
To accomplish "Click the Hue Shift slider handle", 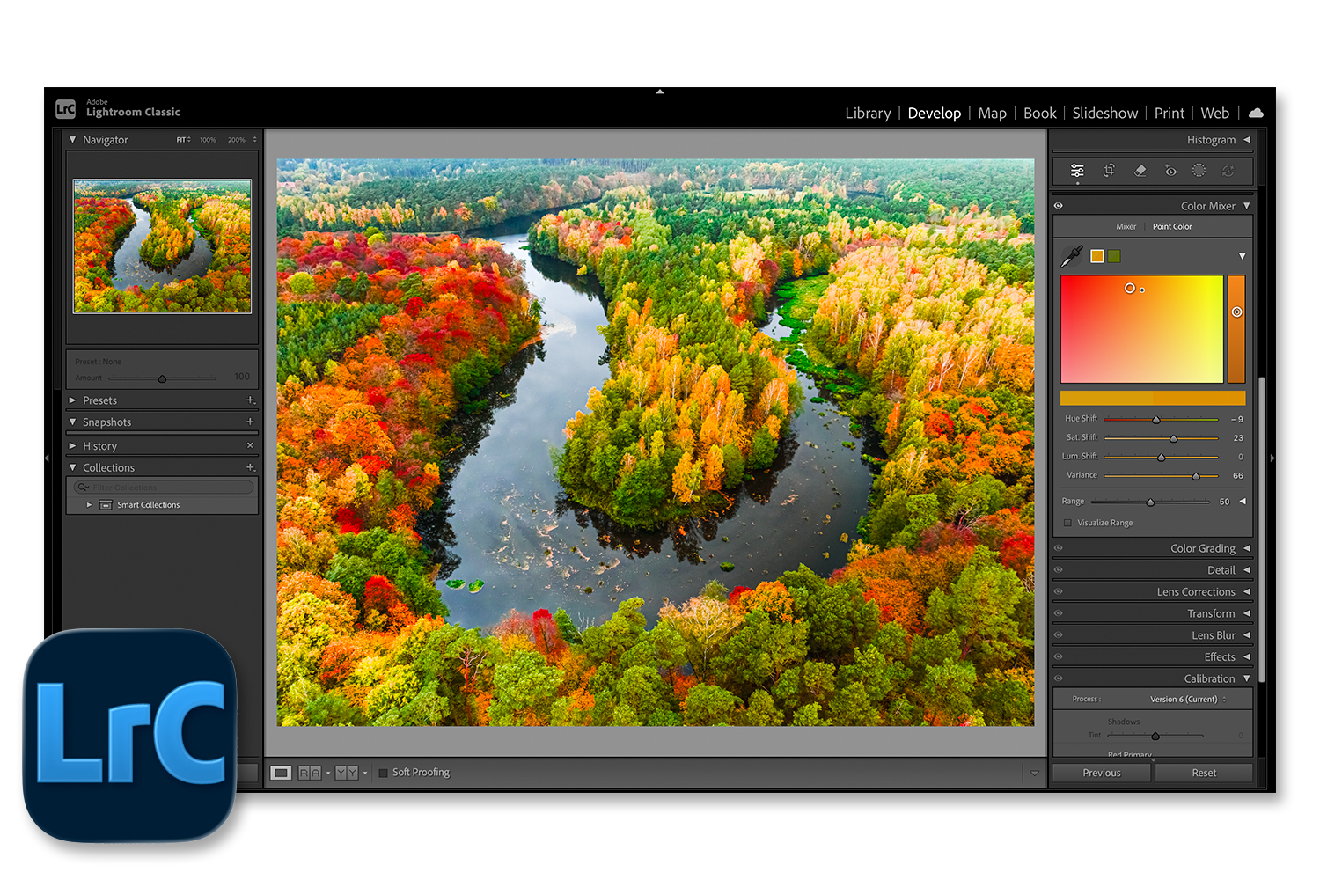I will pyautogui.click(x=1156, y=420).
